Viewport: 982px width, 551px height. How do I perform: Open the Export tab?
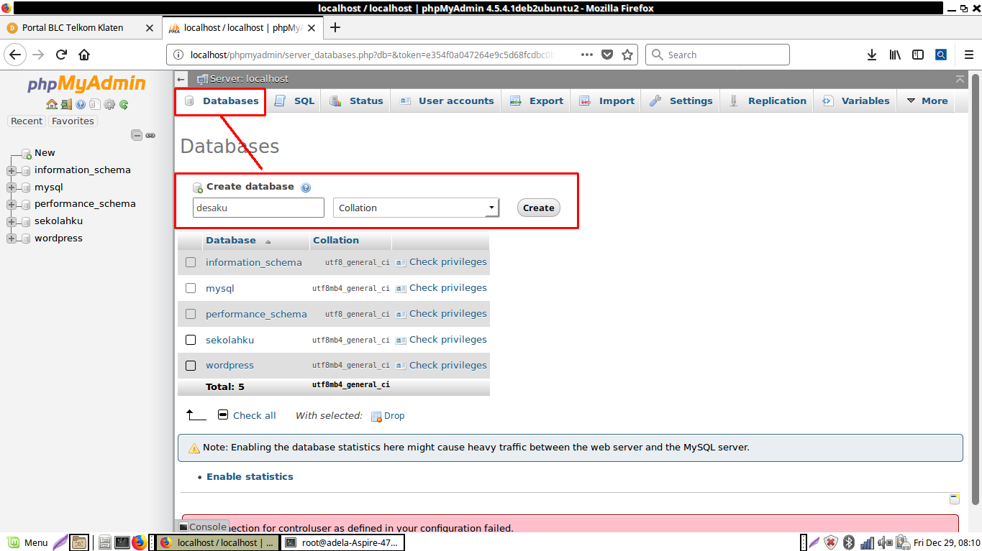(537, 101)
